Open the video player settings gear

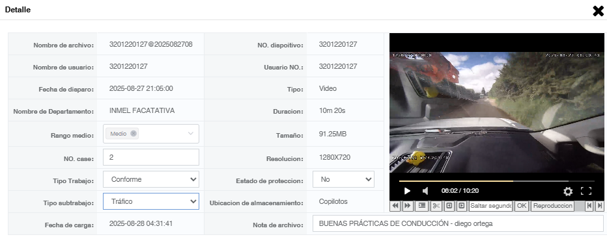click(x=568, y=191)
